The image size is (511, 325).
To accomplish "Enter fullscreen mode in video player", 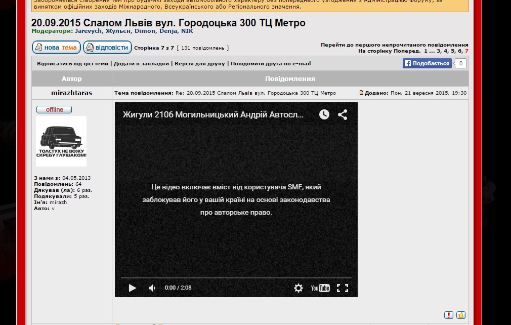I will tap(343, 288).
